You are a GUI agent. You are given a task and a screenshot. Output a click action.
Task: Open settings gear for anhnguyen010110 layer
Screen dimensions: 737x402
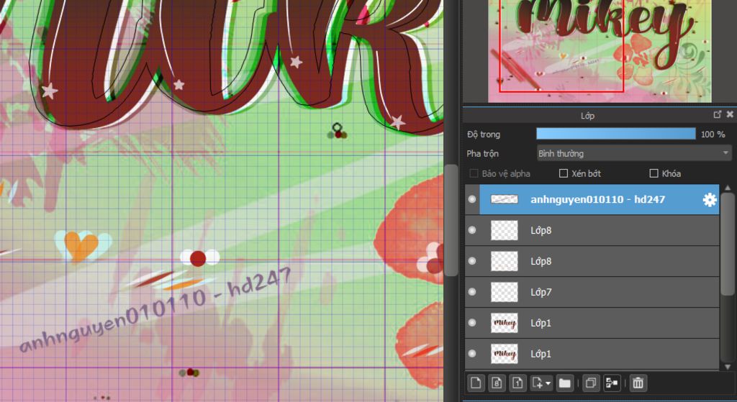[x=709, y=200]
